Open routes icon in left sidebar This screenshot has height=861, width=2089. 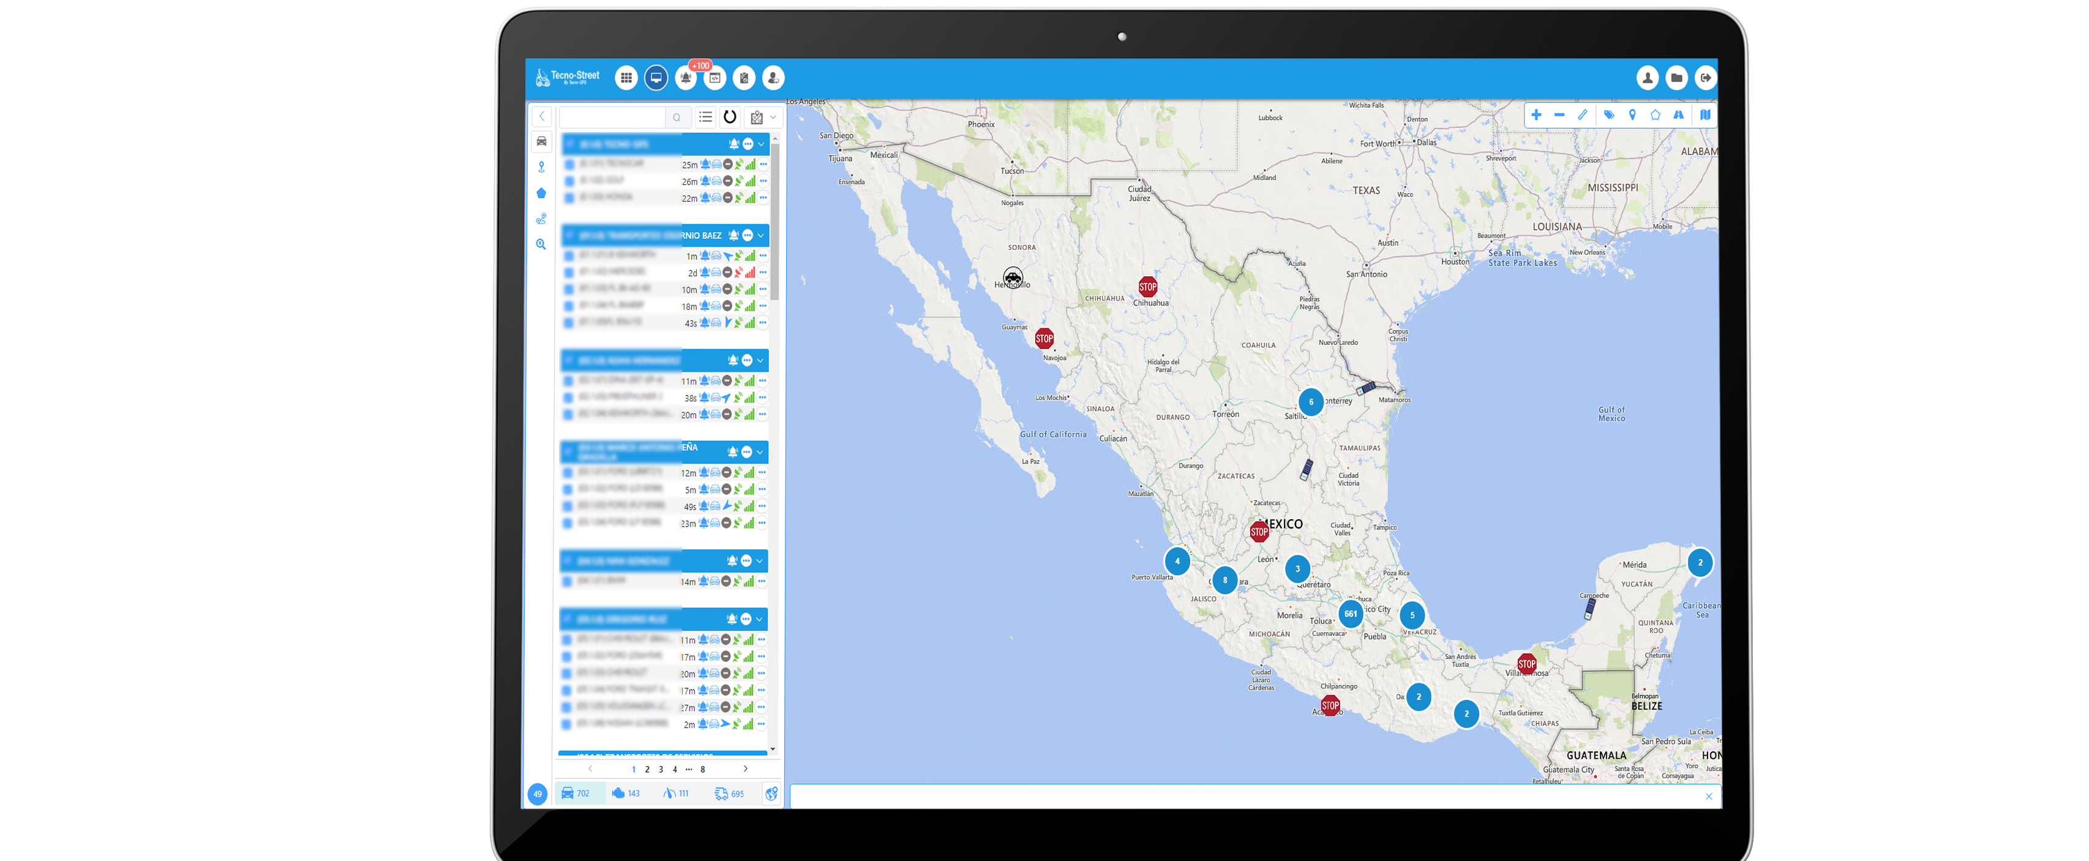(542, 219)
